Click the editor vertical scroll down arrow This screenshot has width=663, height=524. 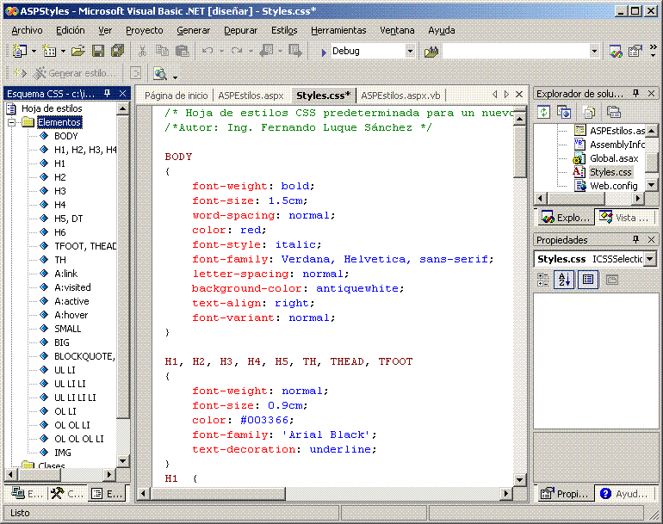(520, 479)
